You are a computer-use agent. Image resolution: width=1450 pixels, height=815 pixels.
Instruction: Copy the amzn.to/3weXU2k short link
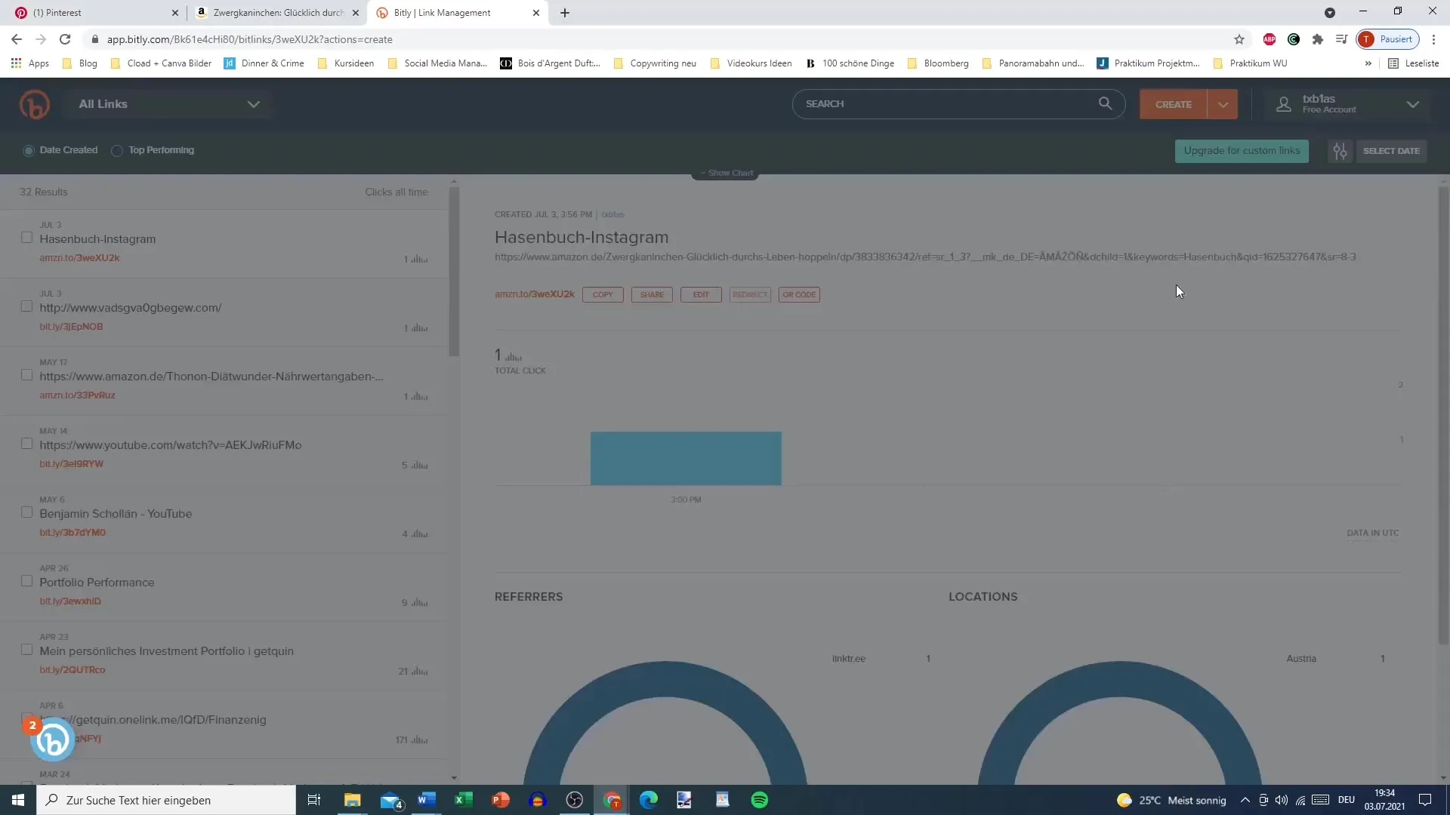[603, 294]
